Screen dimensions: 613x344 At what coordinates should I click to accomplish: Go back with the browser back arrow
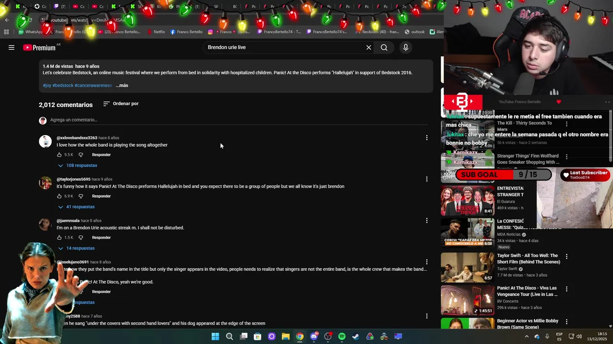(7, 20)
